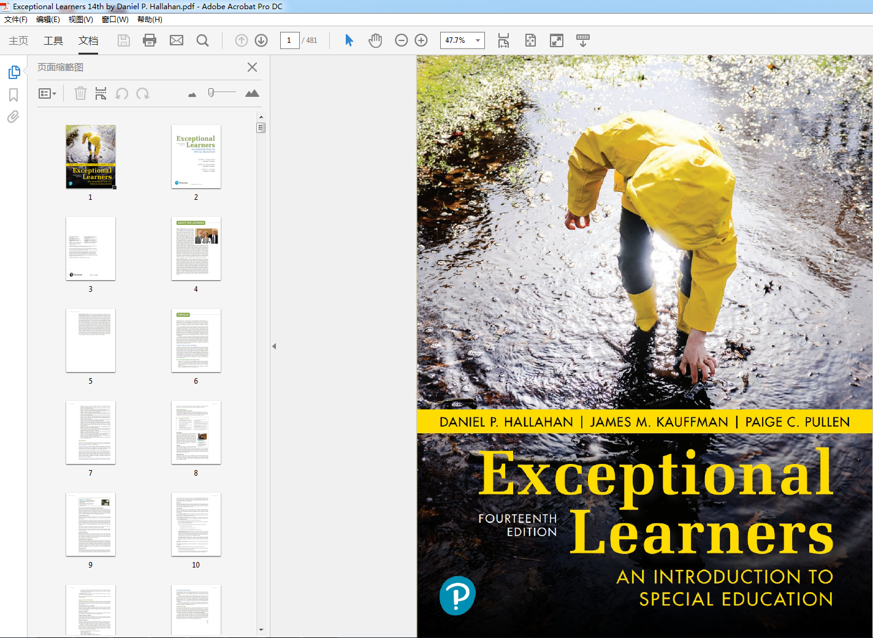Close the page thumbnails panel

point(252,67)
